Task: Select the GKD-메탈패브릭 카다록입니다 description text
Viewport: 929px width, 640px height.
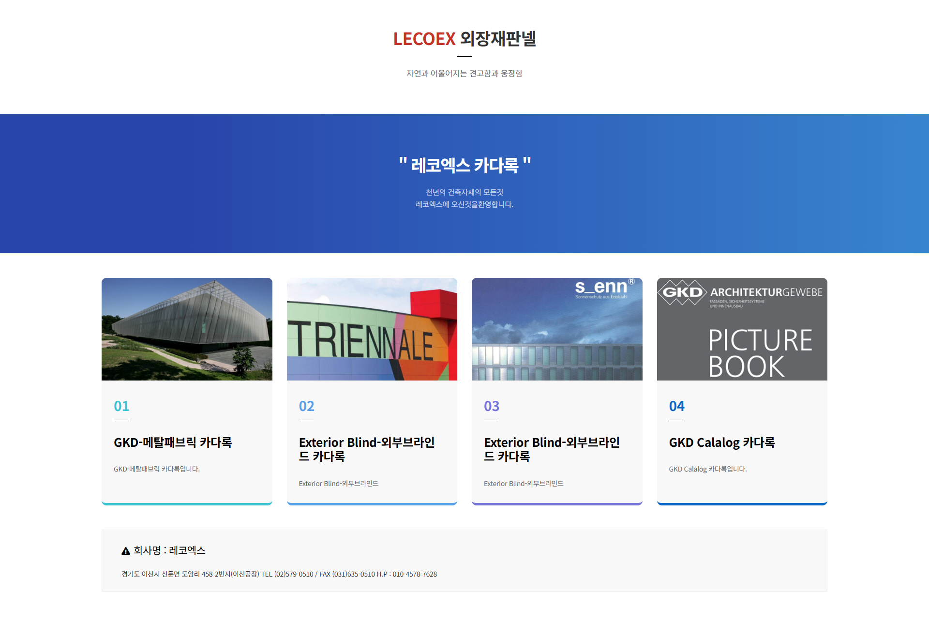Action: (x=157, y=469)
